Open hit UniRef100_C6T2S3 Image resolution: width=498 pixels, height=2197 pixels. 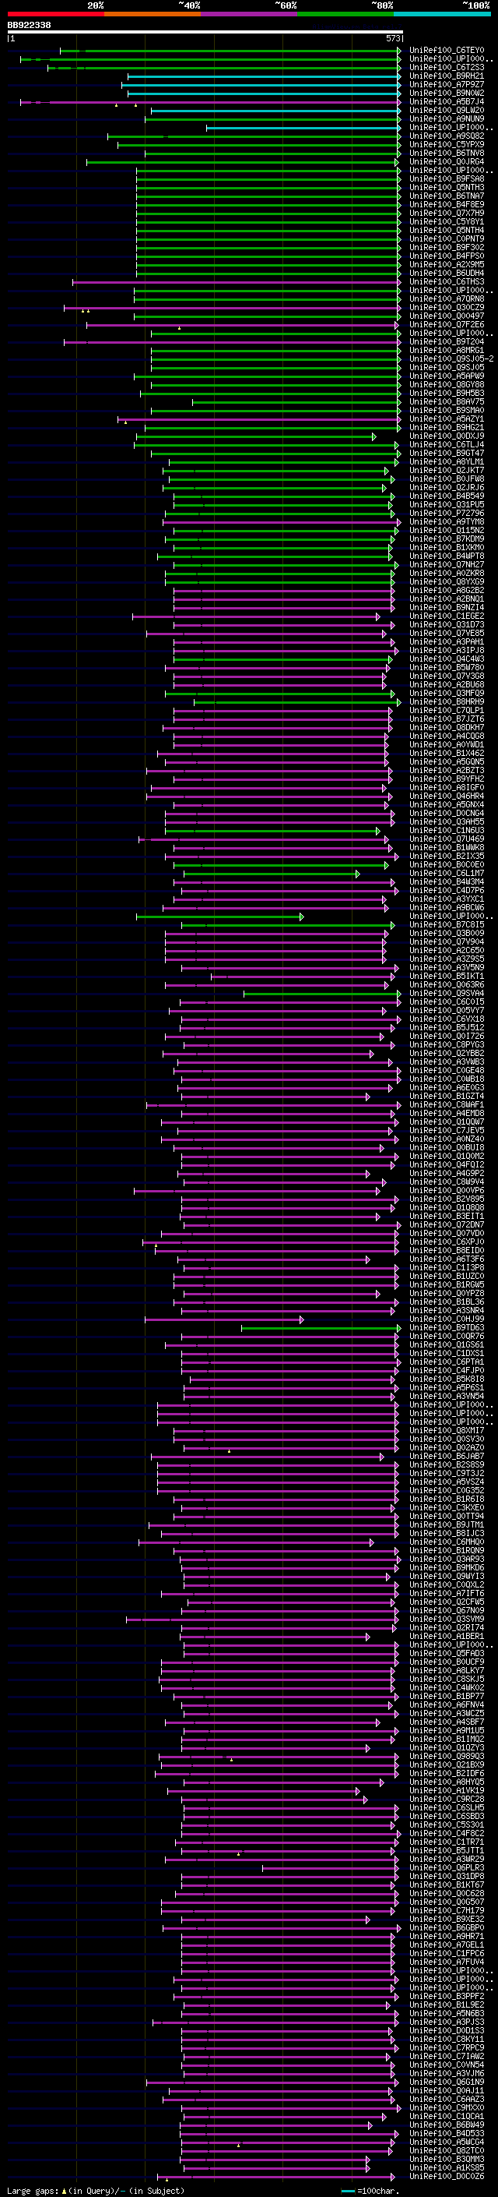pos(447,67)
